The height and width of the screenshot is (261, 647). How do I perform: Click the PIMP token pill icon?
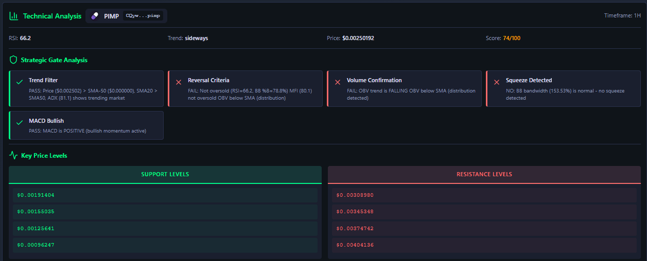tap(95, 16)
